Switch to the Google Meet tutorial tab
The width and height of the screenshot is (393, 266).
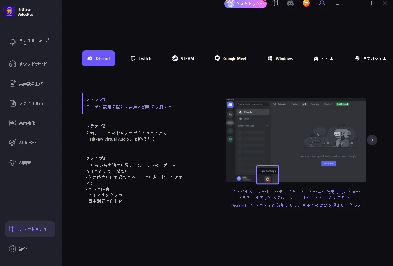pyautogui.click(x=230, y=58)
